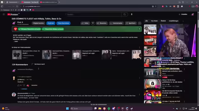The width and height of the screenshot is (199, 111).
Task: Open the TikTok Shop recommended video thumbnail
Action: [153, 84]
